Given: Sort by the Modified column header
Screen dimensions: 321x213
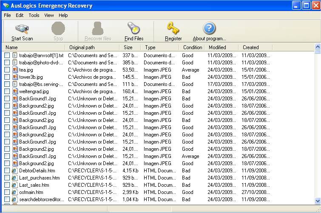Looking at the screenshot, I should 222,47.
